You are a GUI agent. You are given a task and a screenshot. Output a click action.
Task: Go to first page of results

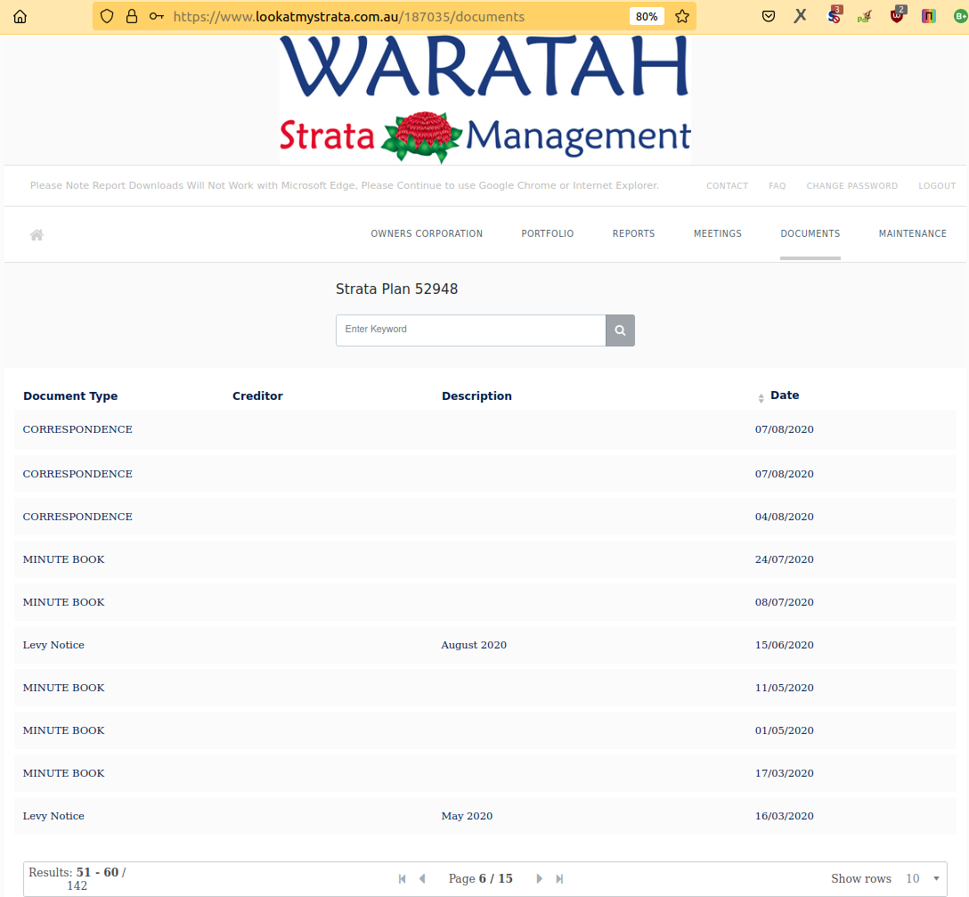coord(403,878)
